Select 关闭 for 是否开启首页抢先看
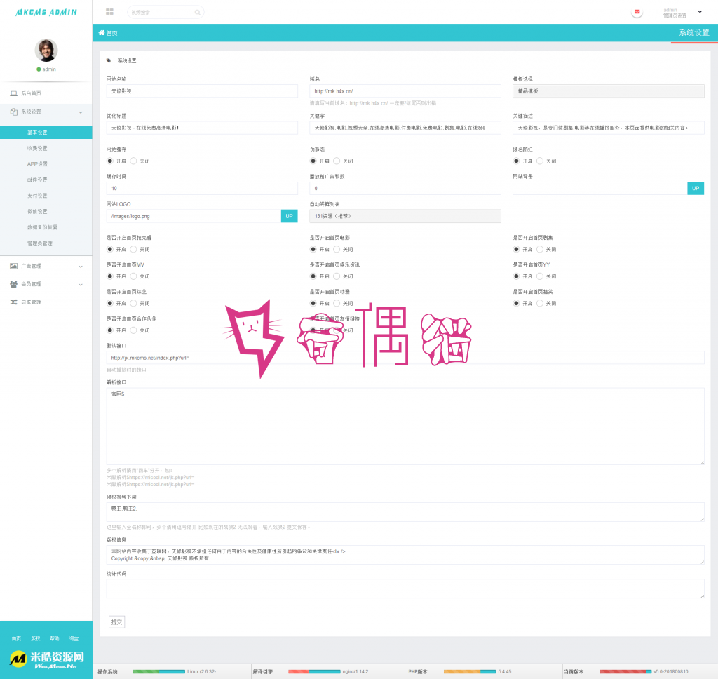This screenshot has height=679, width=718. [x=133, y=249]
